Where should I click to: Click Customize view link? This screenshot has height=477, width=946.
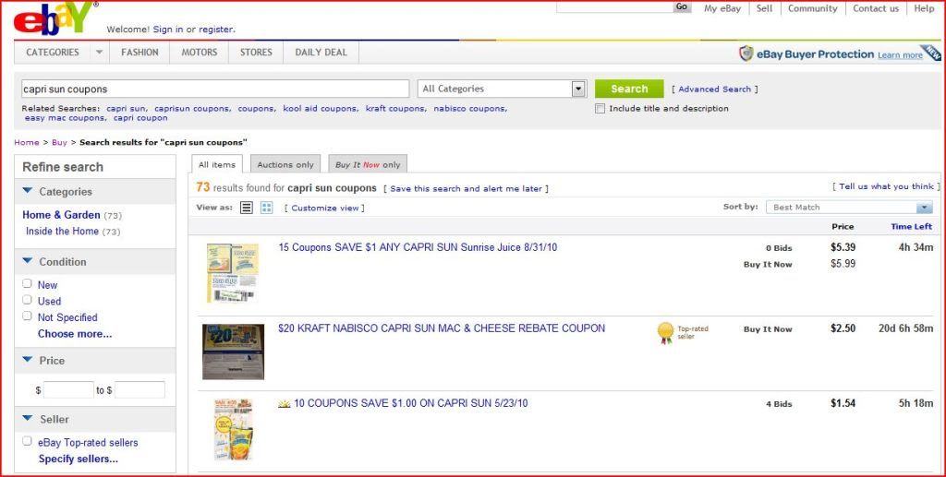pos(324,208)
